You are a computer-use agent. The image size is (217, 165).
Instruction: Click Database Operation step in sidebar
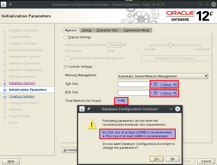click(x=24, y=30)
